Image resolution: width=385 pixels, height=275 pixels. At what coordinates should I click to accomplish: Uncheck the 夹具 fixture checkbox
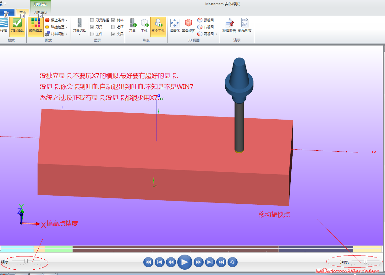tap(113, 34)
